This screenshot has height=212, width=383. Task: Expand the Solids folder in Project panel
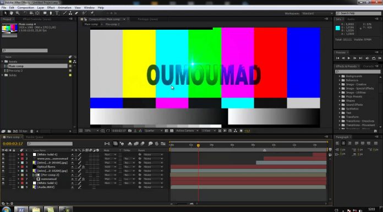(x=2, y=75)
